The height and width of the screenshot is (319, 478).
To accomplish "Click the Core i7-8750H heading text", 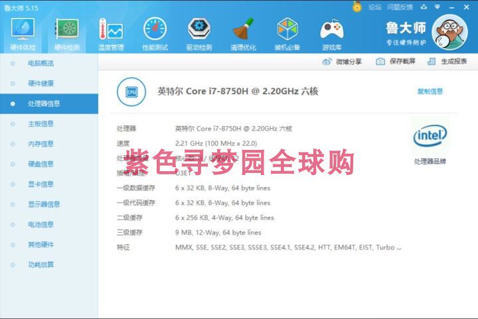I will [x=238, y=92].
